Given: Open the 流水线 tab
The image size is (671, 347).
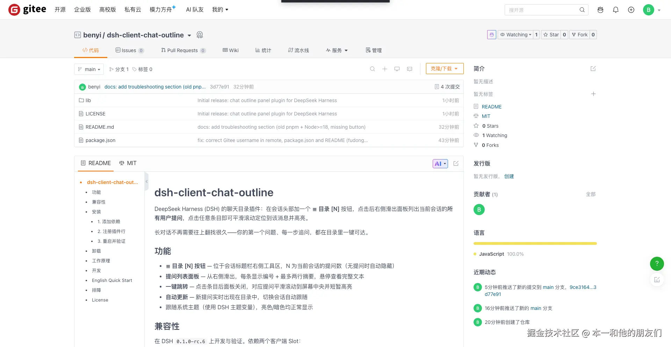Looking at the screenshot, I should pos(298,50).
